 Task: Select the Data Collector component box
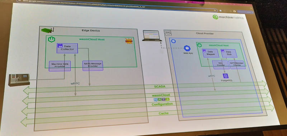(x=67, y=48)
